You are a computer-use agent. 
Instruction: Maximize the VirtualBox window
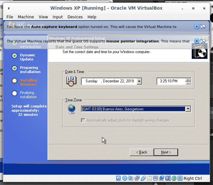point(193,8)
